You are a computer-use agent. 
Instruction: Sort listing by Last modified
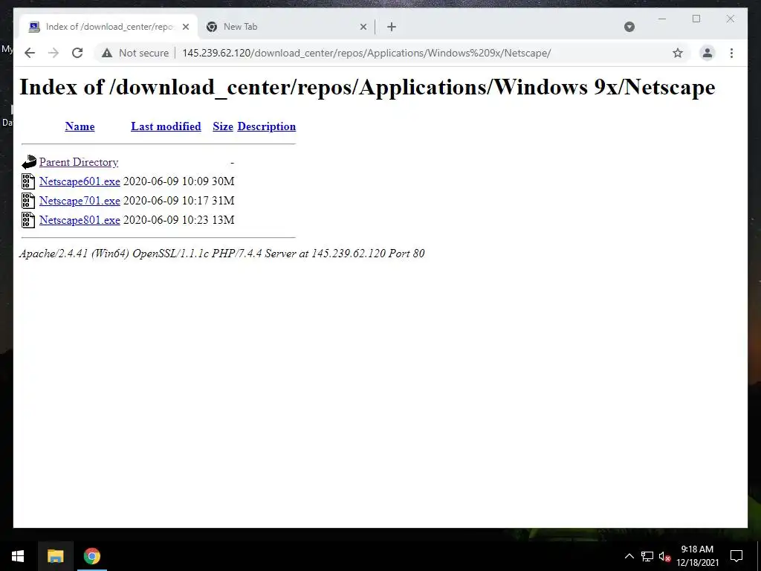(166, 126)
